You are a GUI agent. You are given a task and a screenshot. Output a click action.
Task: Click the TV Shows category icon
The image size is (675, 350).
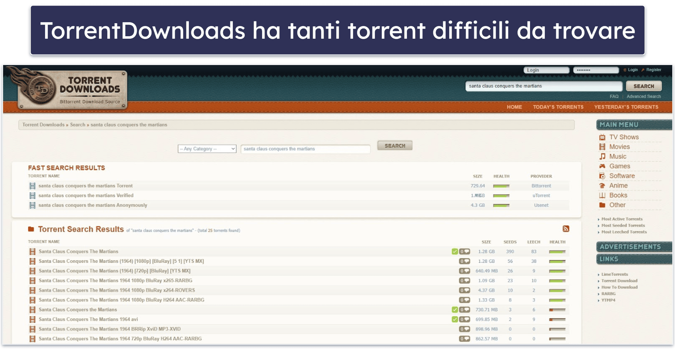pos(602,137)
